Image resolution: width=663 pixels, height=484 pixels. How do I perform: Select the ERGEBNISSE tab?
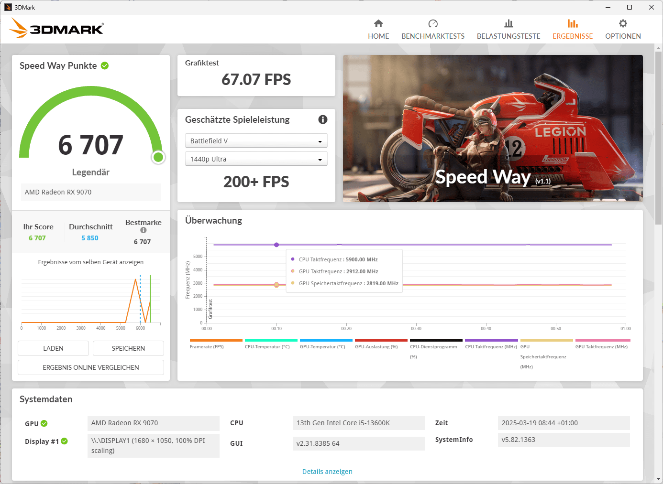573,30
